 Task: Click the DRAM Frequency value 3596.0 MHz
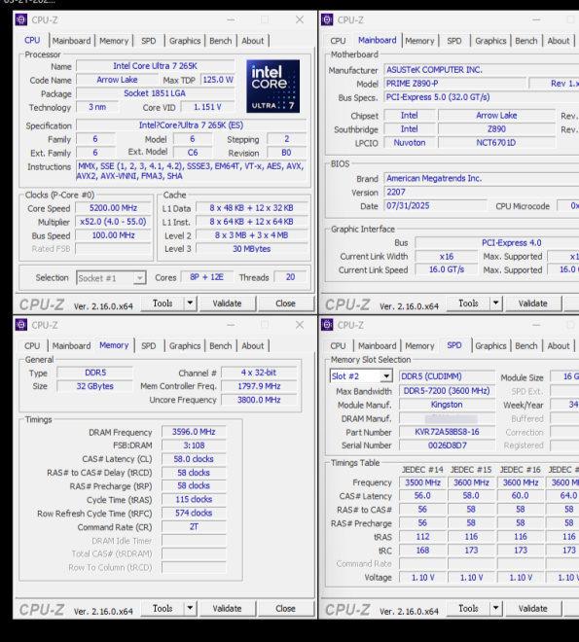point(194,432)
